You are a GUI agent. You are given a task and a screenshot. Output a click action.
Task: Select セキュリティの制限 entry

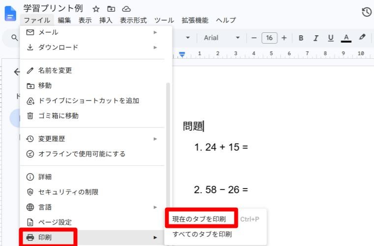pos(93,192)
